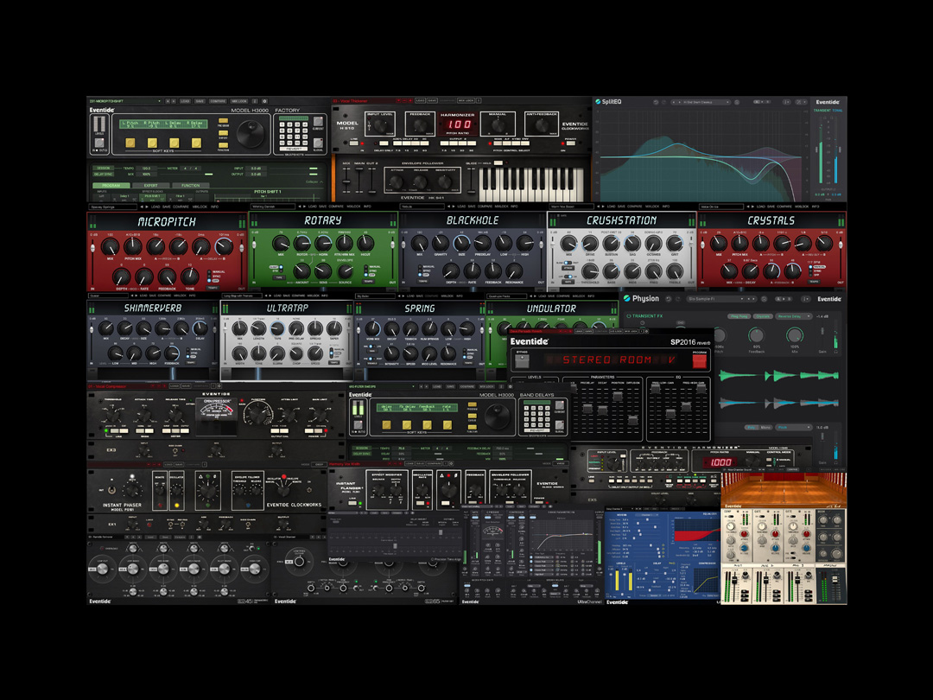Open SplitEQ preset dropdown
The height and width of the screenshot is (700, 933).
(x=701, y=102)
